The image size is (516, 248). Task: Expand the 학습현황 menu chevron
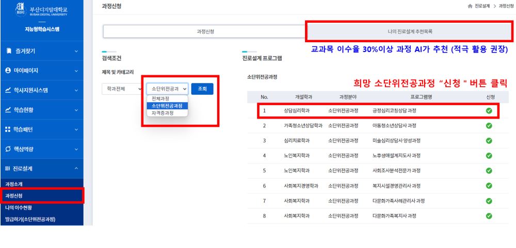76,110
